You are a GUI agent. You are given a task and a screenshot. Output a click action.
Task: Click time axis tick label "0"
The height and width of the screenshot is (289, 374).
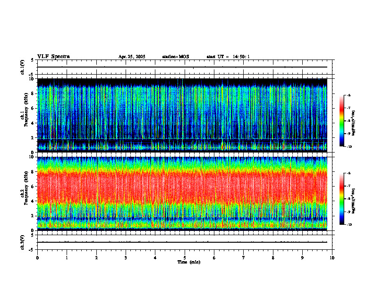pos(37,258)
